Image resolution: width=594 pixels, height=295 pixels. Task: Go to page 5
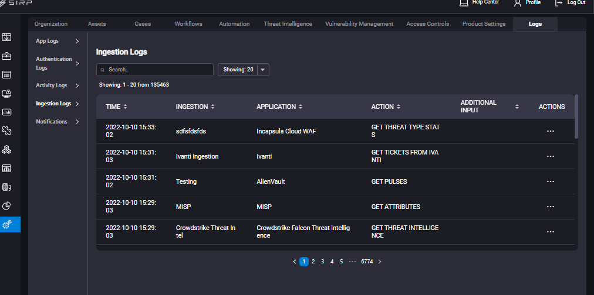click(x=342, y=262)
